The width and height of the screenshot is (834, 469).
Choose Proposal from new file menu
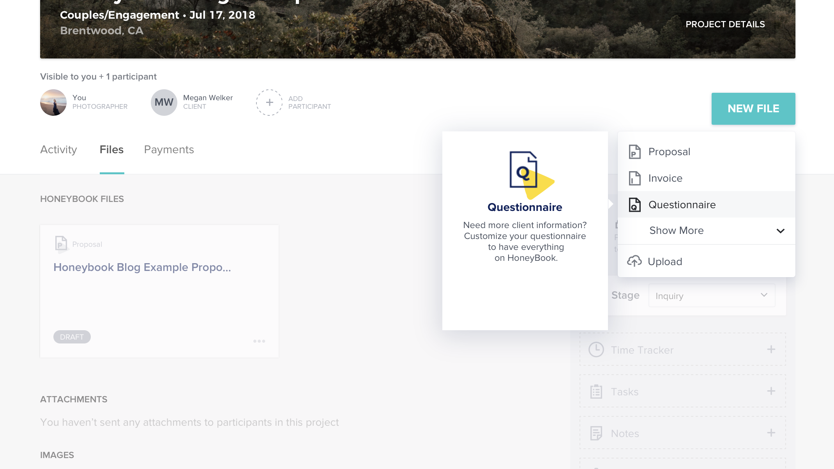pyautogui.click(x=707, y=152)
